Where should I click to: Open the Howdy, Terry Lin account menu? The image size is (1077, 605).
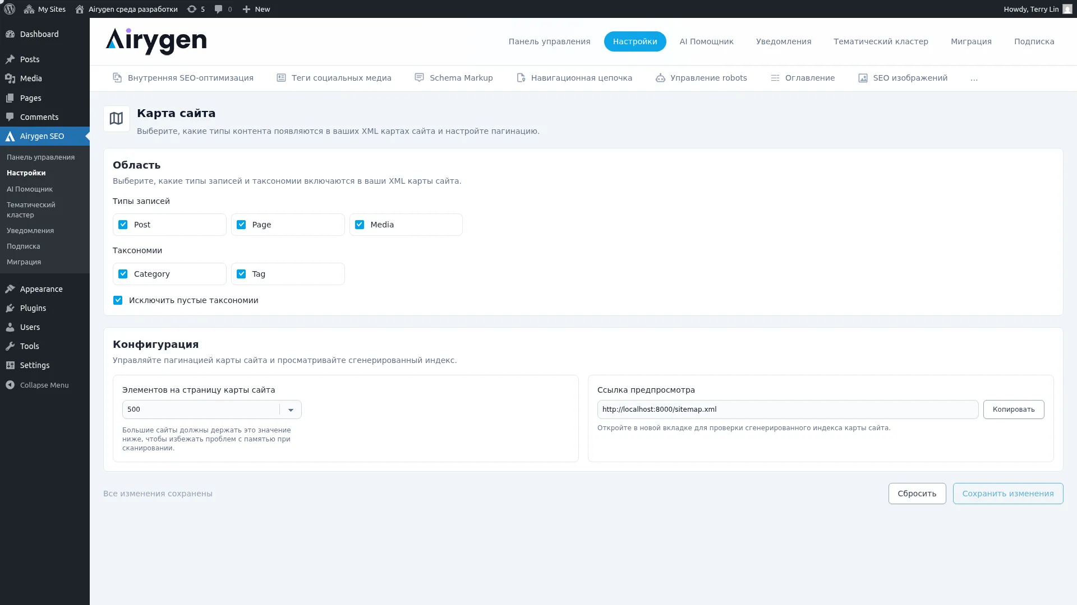click(x=1038, y=9)
